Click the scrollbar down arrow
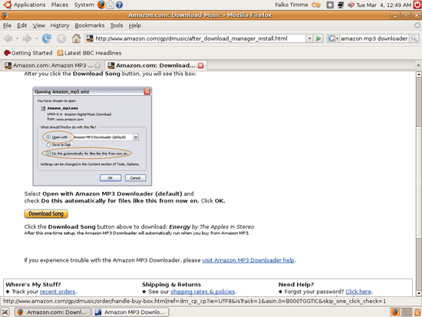This screenshot has height=317, width=422. click(x=418, y=293)
